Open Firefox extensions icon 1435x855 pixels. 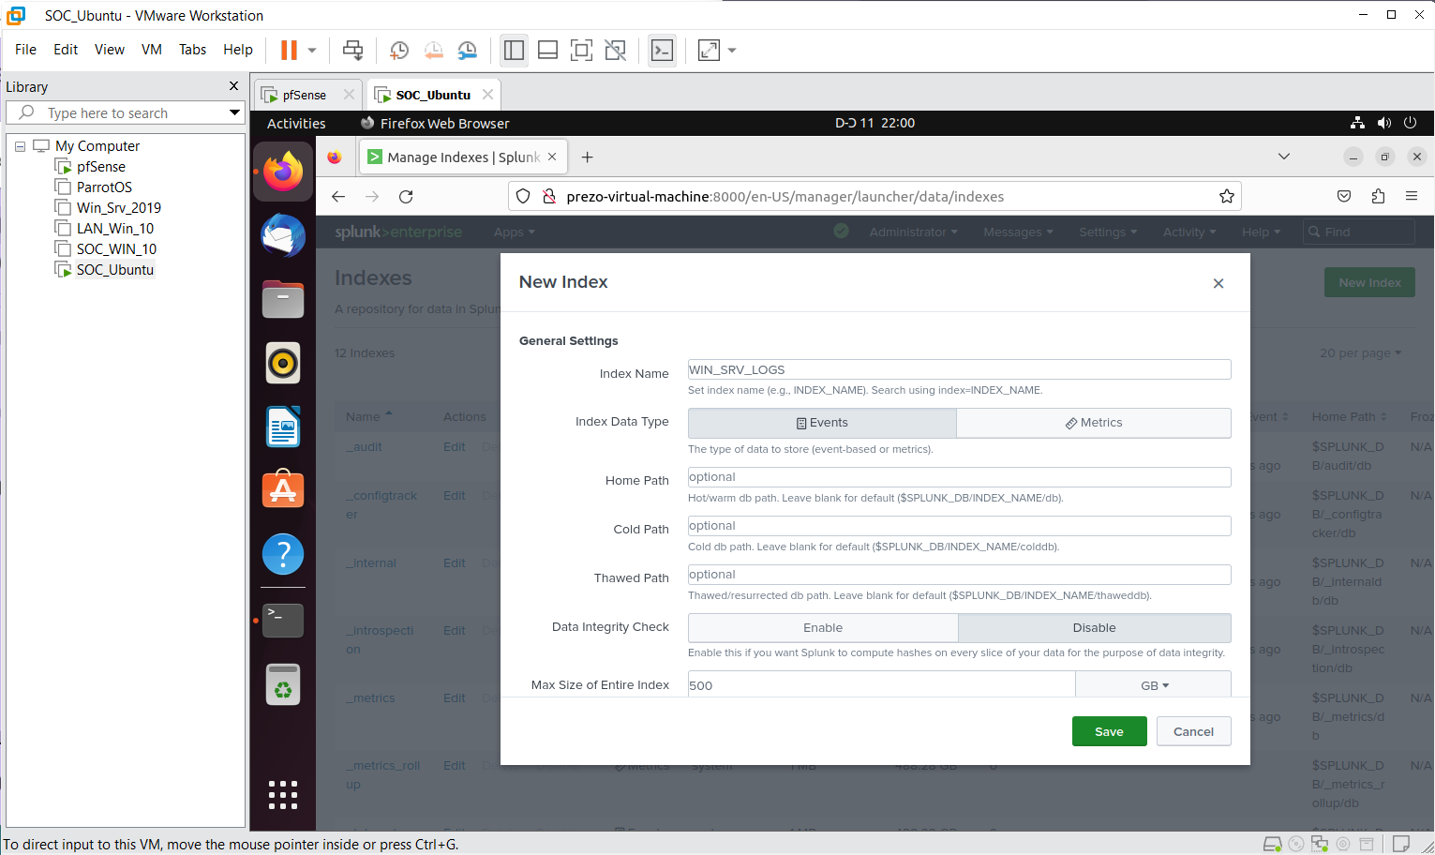[x=1378, y=197]
